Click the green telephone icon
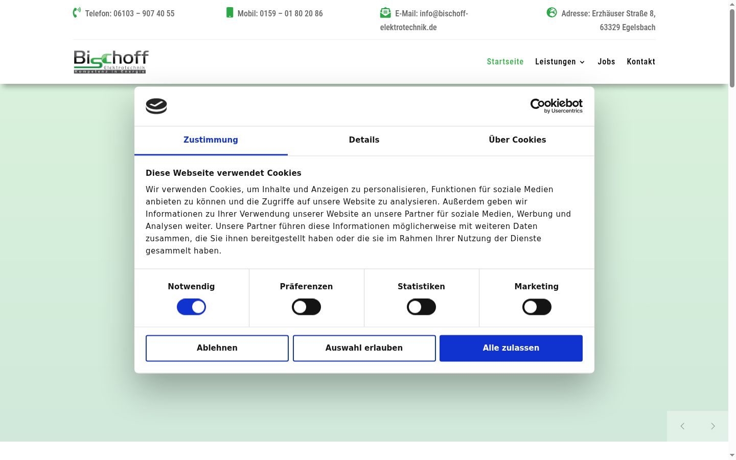736x460 pixels. pos(77,13)
